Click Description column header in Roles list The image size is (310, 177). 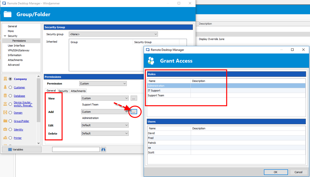click(248, 81)
